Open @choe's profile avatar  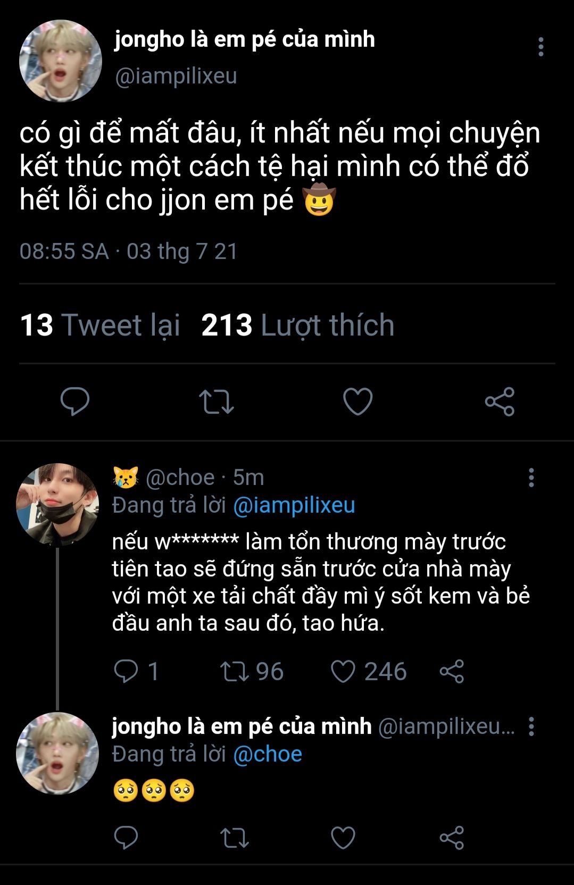click(57, 505)
